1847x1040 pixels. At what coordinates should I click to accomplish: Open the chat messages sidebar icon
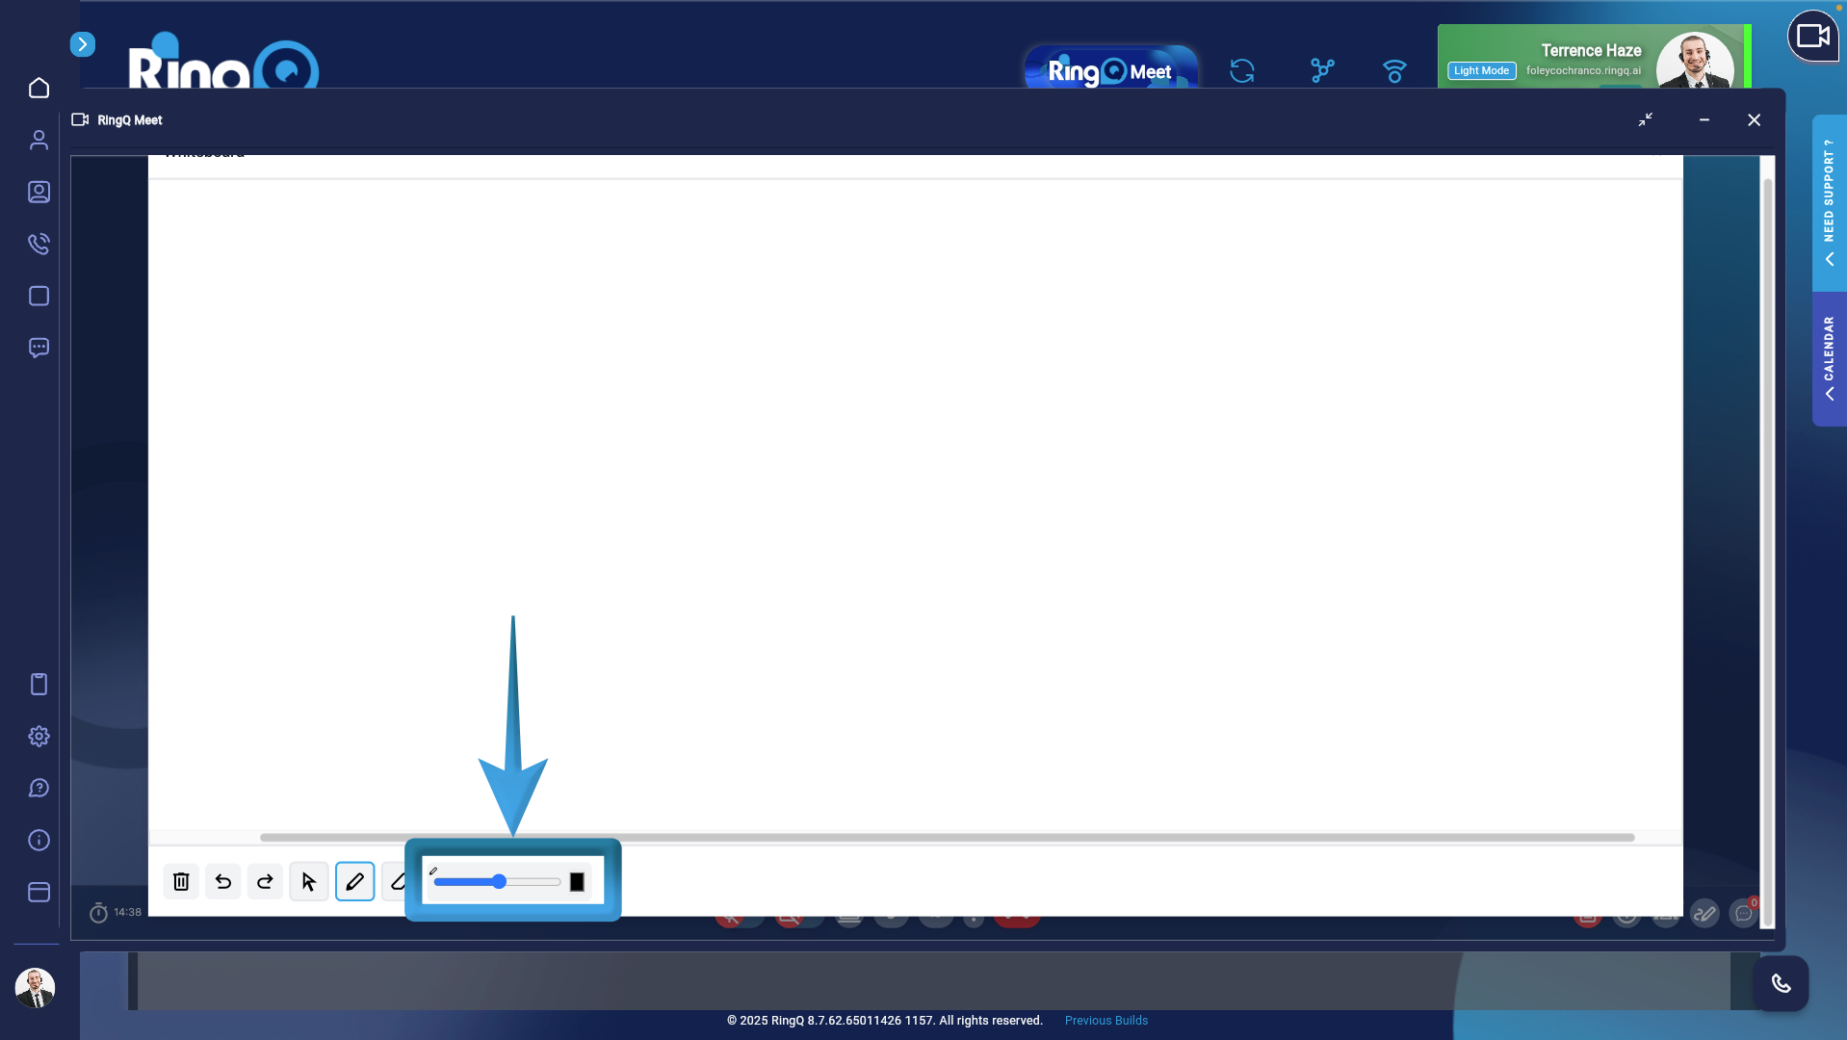coord(39,348)
